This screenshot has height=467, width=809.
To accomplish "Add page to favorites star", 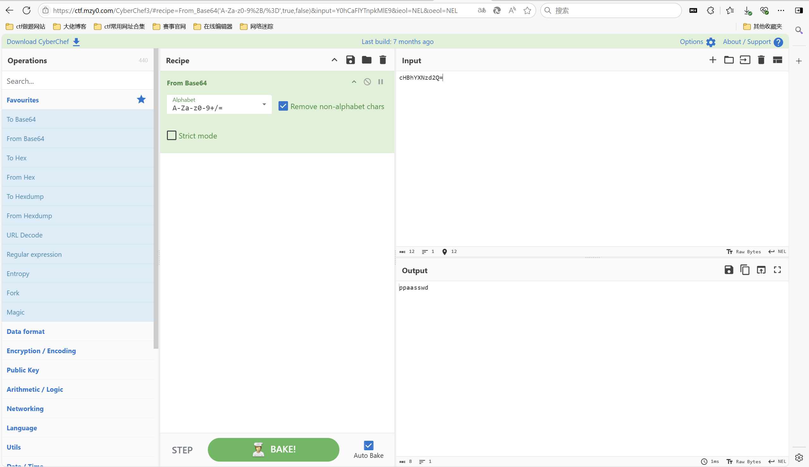I will point(527,10).
